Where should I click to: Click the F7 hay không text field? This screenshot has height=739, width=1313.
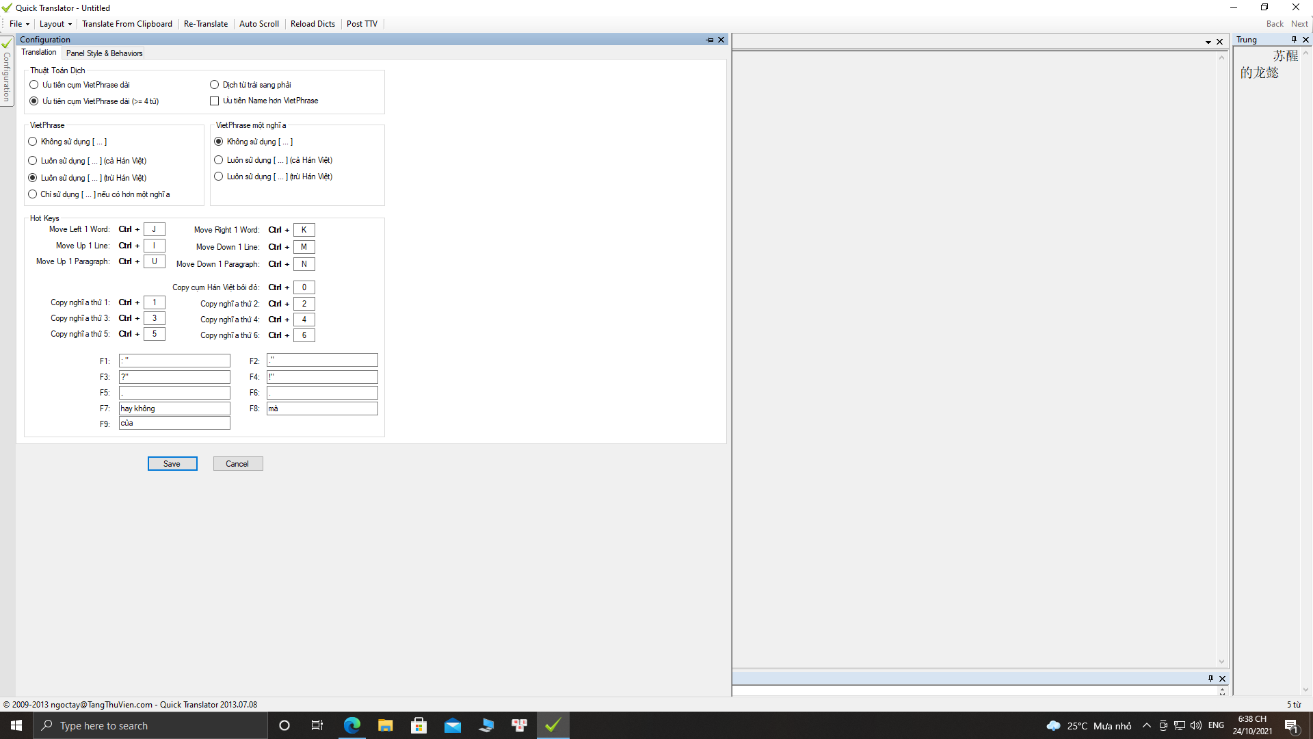(x=174, y=409)
